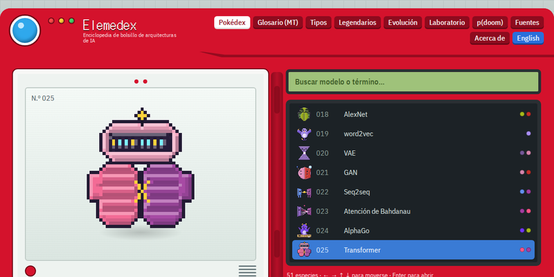Select the 018 AlexNet row

413,114
